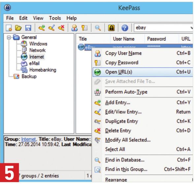Click the Windows group icon in tree
The height and width of the screenshot is (184, 195).
pyautogui.click(x=24, y=44)
